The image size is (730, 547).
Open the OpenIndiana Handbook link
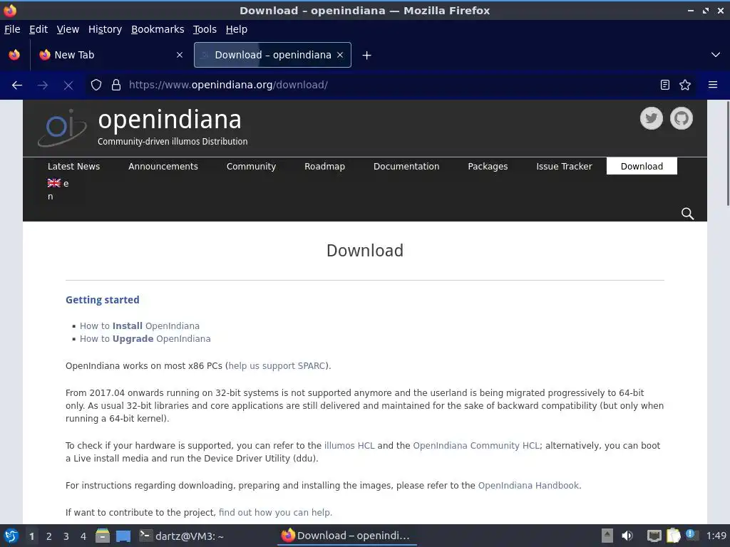tap(528, 485)
